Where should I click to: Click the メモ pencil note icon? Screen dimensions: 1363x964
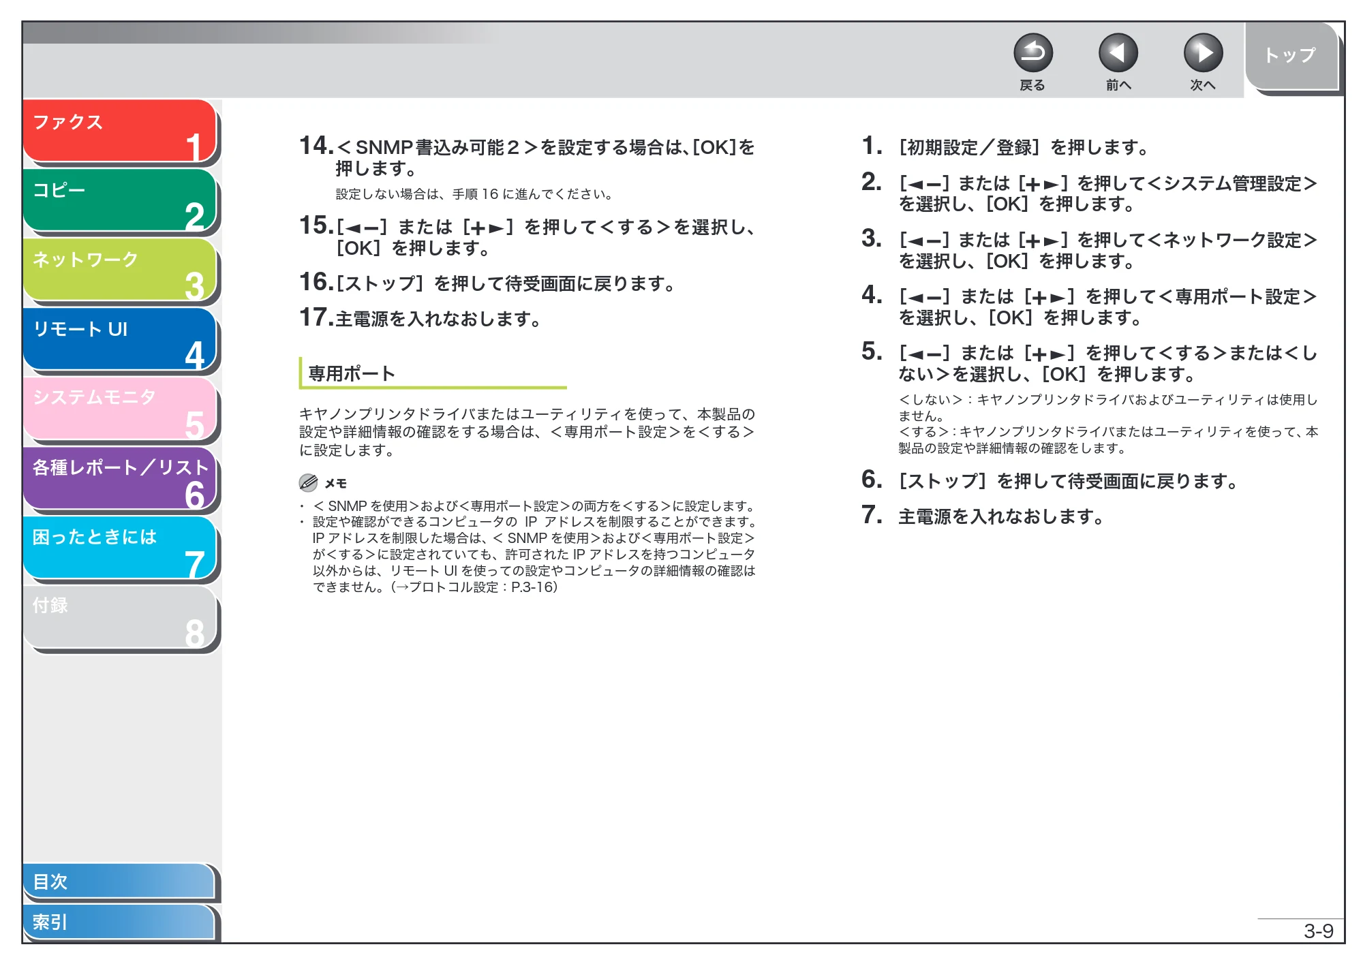click(308, 483)
